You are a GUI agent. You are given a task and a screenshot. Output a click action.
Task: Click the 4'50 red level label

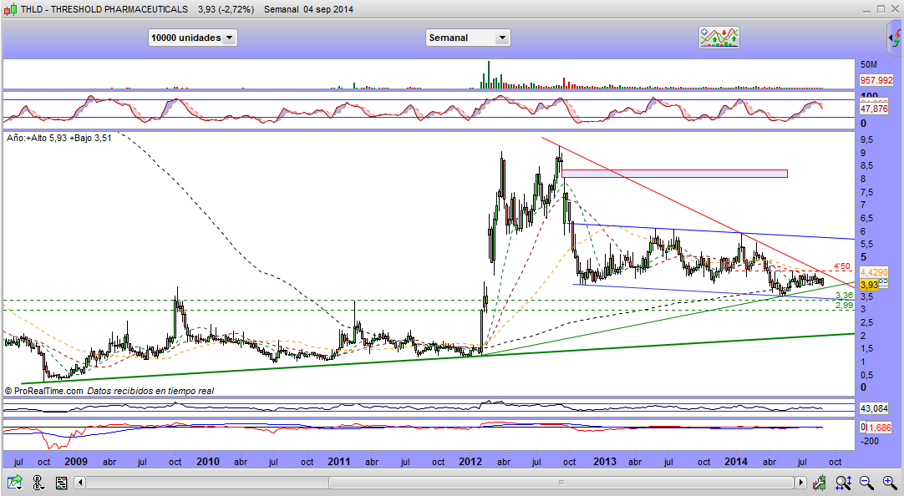tap(841, 266)
